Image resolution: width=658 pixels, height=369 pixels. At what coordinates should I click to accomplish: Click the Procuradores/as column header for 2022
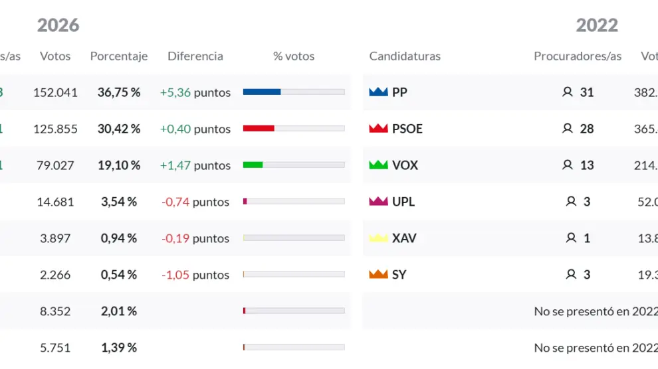click(x=578, y=56)
